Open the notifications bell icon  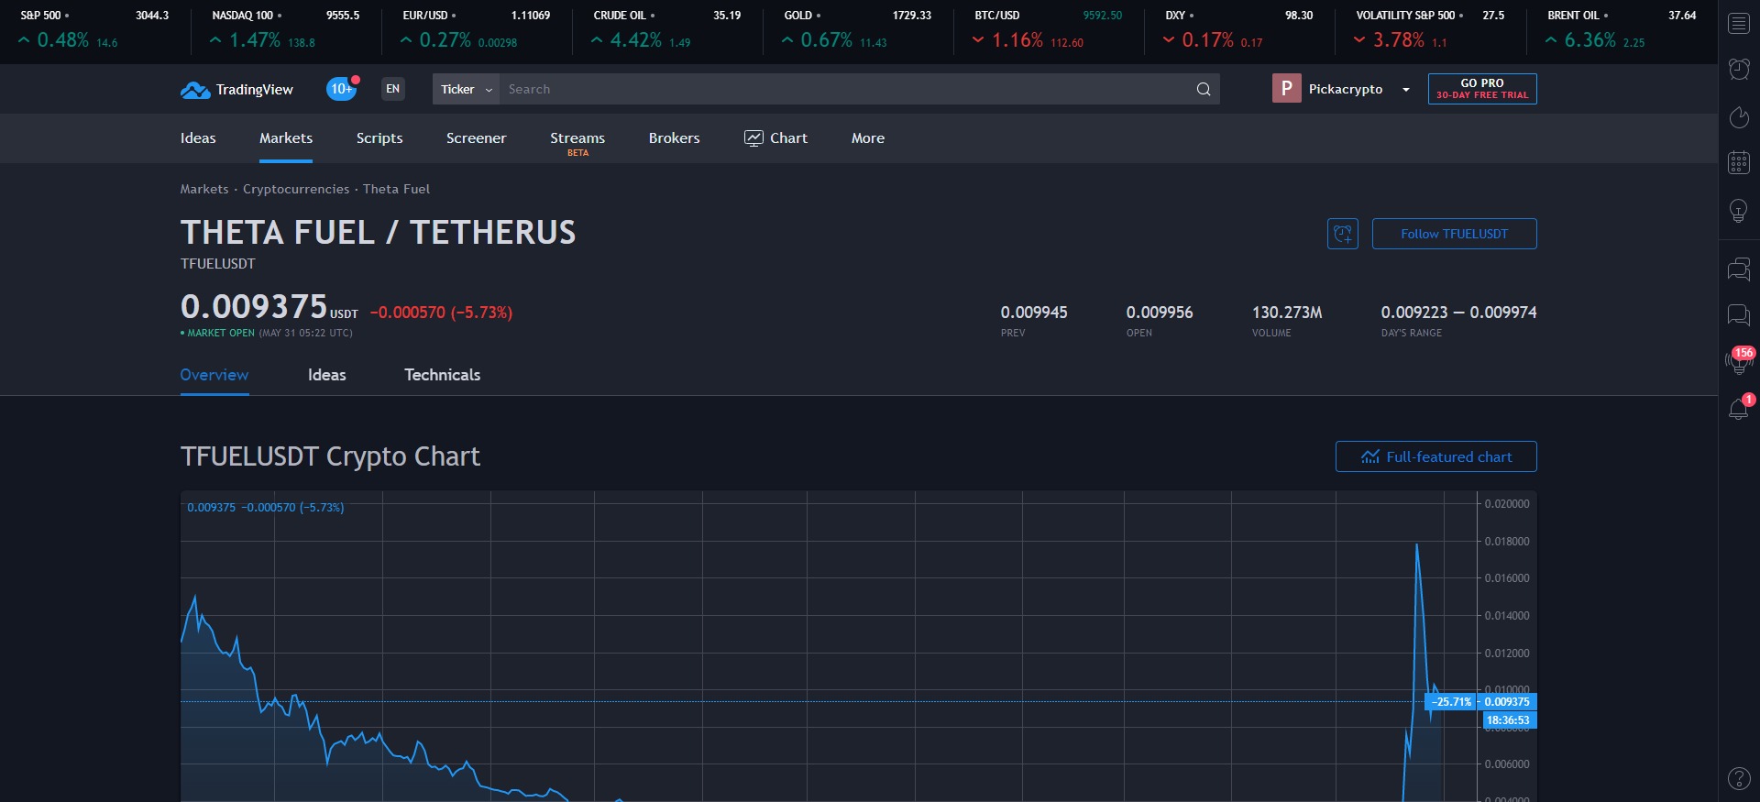pos(1739,408)
